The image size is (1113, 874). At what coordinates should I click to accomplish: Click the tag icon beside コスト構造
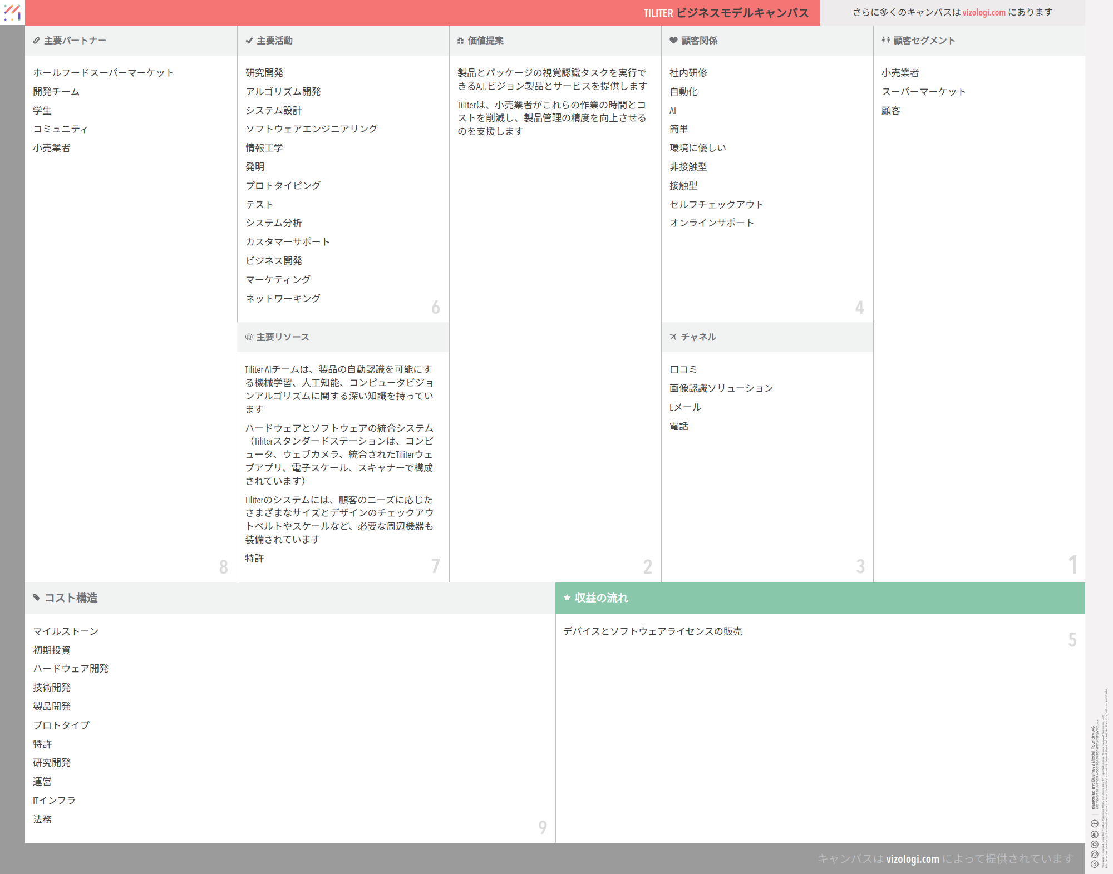coord(37,598)
